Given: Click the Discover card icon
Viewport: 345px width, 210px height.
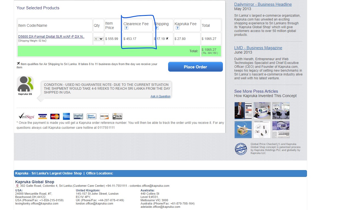Looking at the screenshot, I should coord(104,116).
